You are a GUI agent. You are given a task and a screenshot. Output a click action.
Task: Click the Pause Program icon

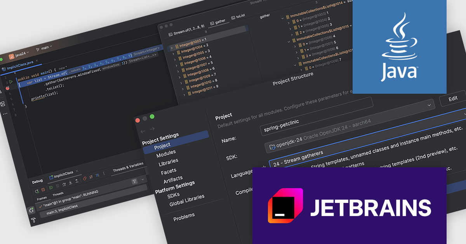coord(57,186)
